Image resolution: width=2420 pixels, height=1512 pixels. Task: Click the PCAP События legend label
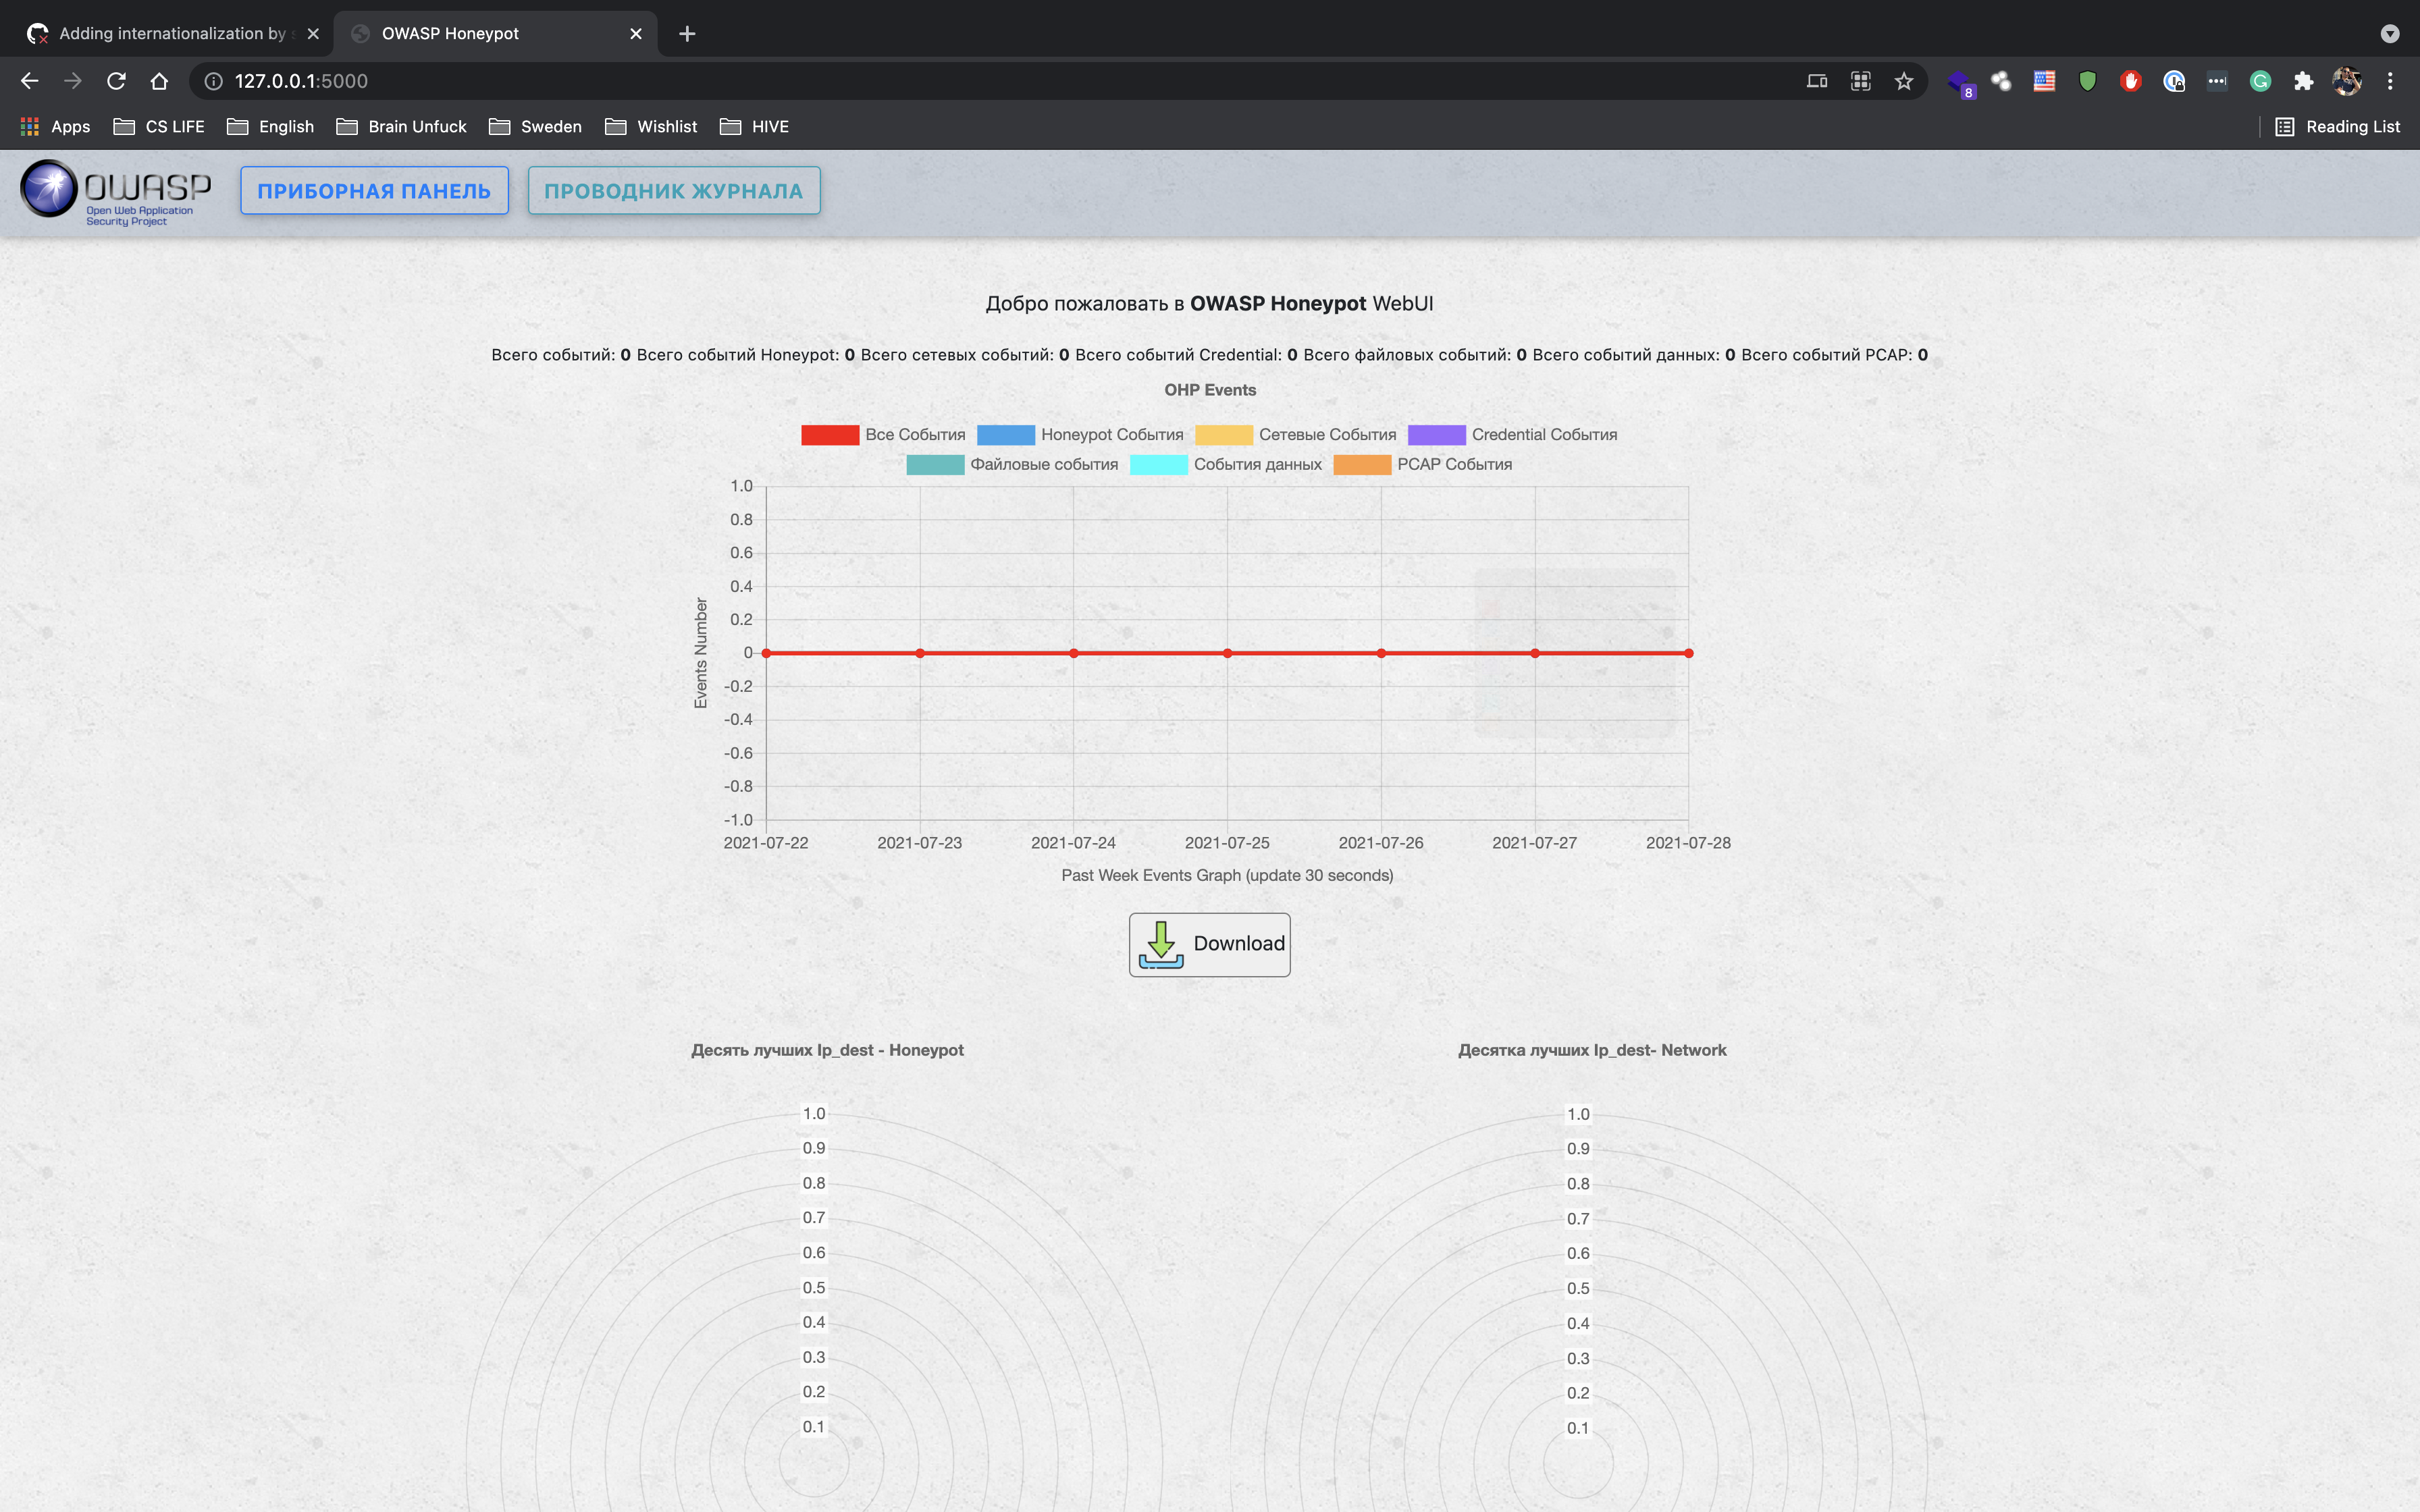pos(1454,465)
